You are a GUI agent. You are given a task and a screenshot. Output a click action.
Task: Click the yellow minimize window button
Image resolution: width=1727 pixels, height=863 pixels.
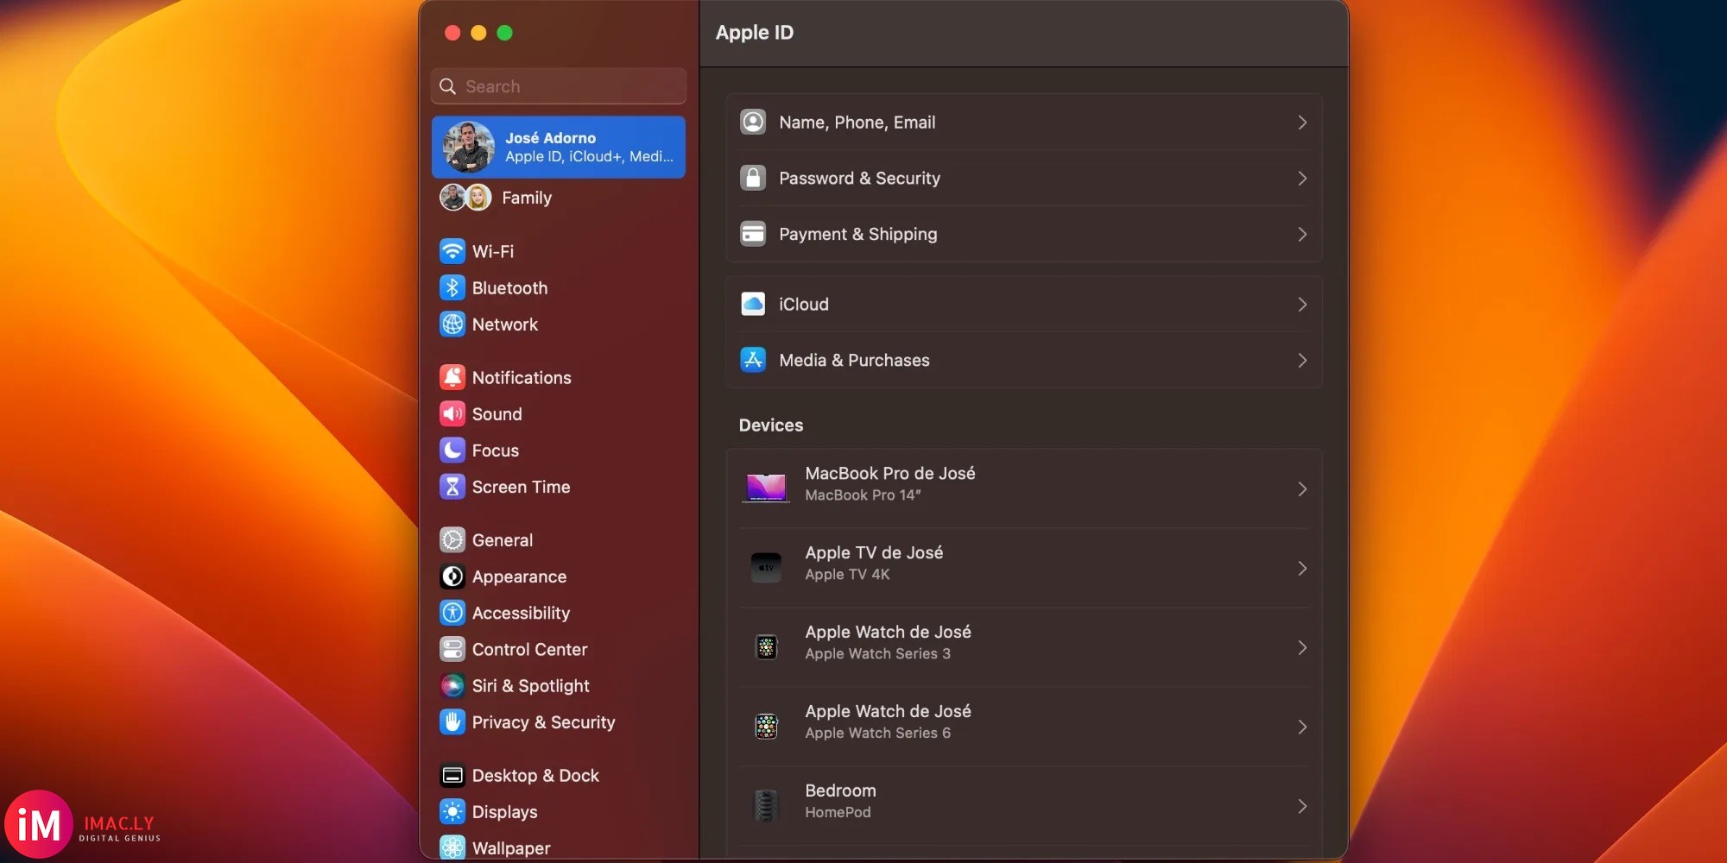pyautogui.click(x=478, y=33)
